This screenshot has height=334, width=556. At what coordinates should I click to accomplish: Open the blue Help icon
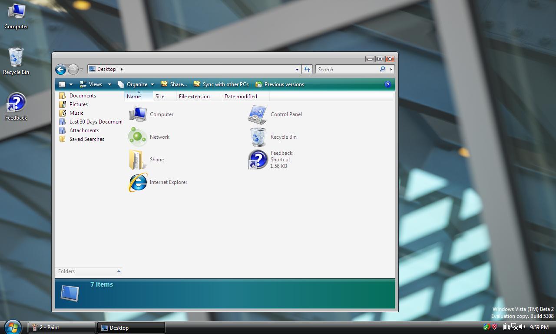(388, 84)
